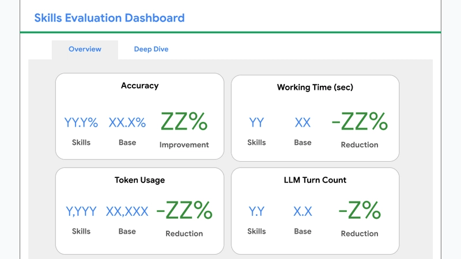The image size is (461, 259).
Task: Click the Base label in LLM Turn Count
Action: (303, 231)
